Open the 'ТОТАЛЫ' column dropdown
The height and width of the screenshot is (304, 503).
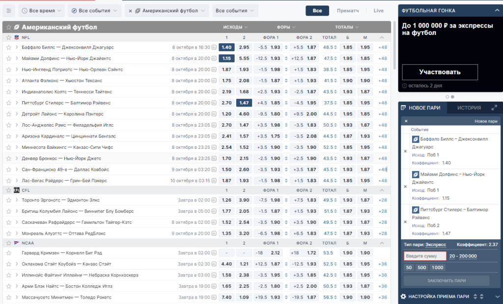(346, 28)
